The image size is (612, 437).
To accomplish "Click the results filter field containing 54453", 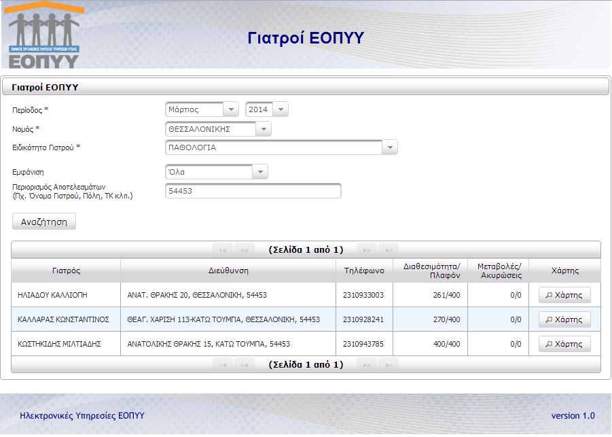I will (x=253, y=192).
